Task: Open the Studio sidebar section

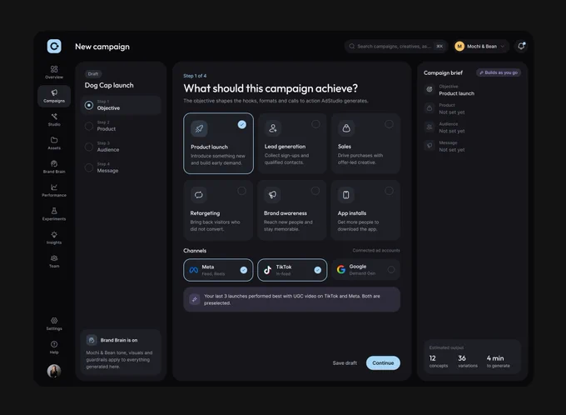Action: coord(54,119)
